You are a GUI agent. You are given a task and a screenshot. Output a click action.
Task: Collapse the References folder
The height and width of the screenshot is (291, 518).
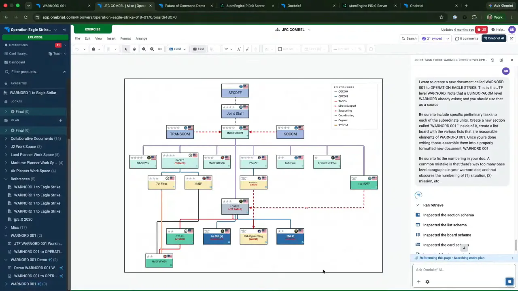coord(6,179)
